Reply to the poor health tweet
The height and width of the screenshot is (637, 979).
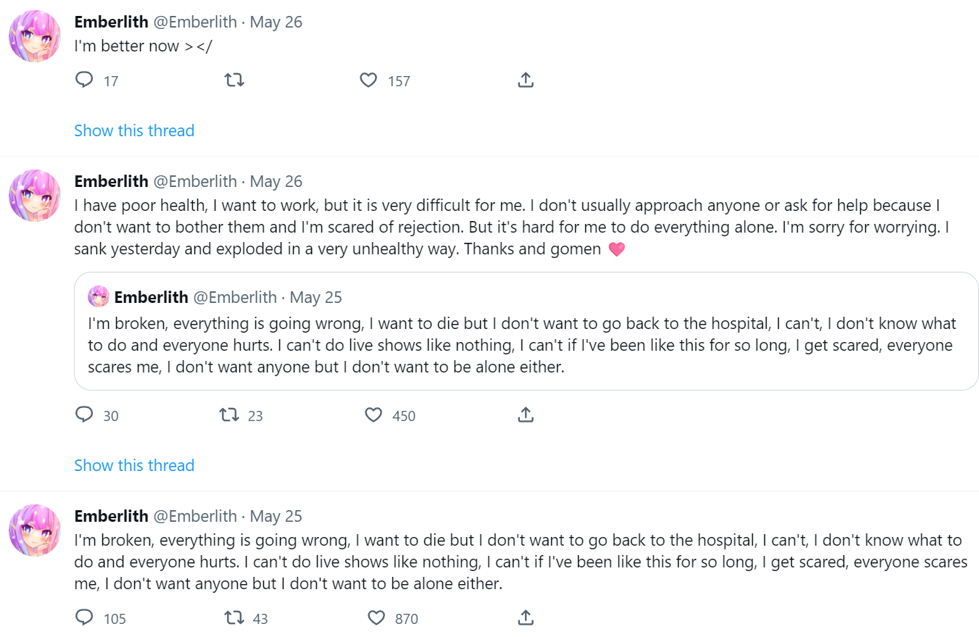click(85, 415)
